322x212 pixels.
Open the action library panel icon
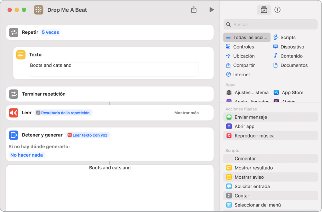(x=264, y=10)
